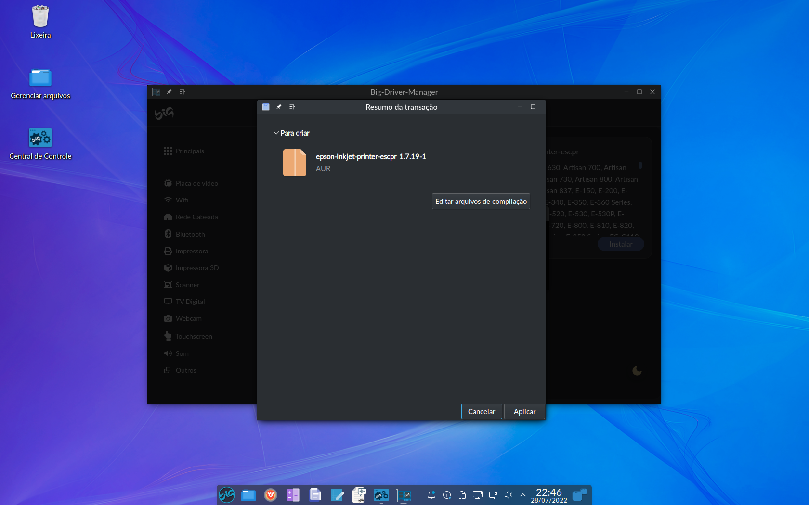The height and width of the screenshot is (505, 809).
Task: Expand hidden system tray icons
Action: pos(523,495)
